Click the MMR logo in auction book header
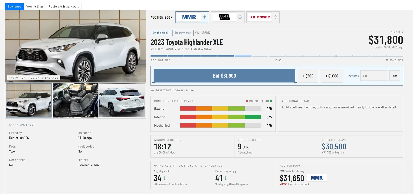Image resolution: width=414 pixels, height=194 pixels. point(189,17)
